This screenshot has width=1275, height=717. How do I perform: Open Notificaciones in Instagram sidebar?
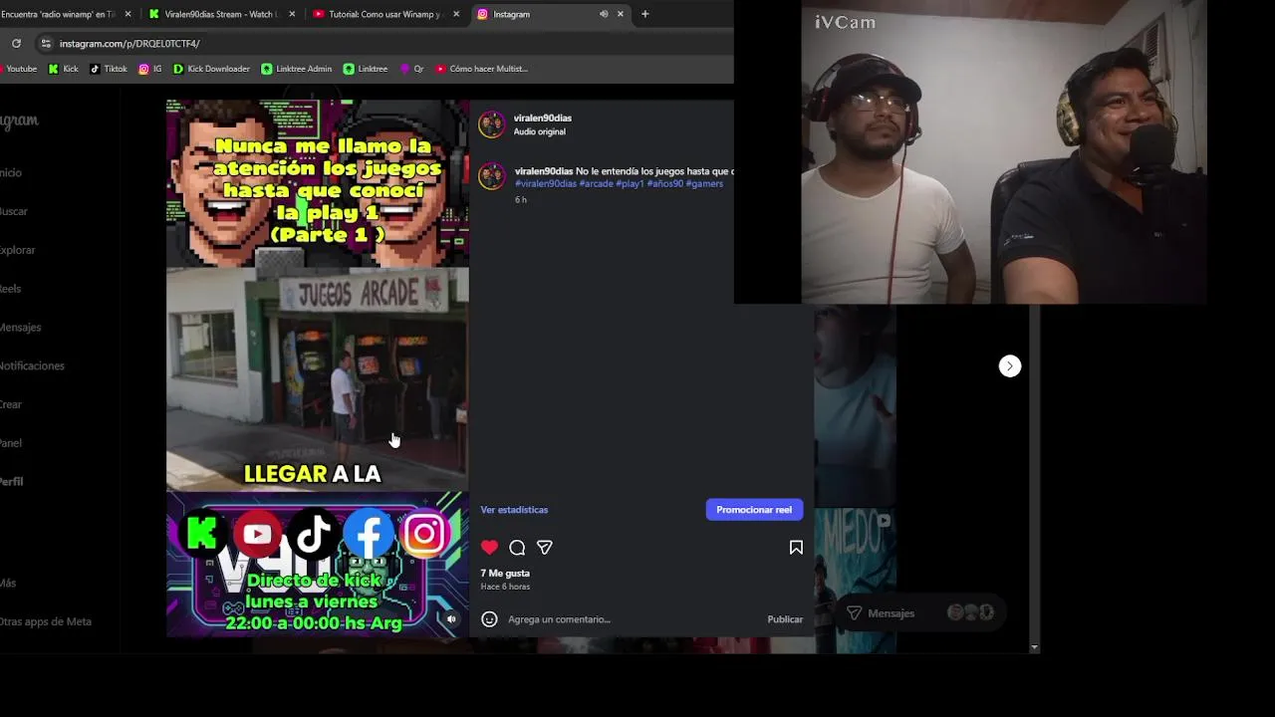click(32, 365)
